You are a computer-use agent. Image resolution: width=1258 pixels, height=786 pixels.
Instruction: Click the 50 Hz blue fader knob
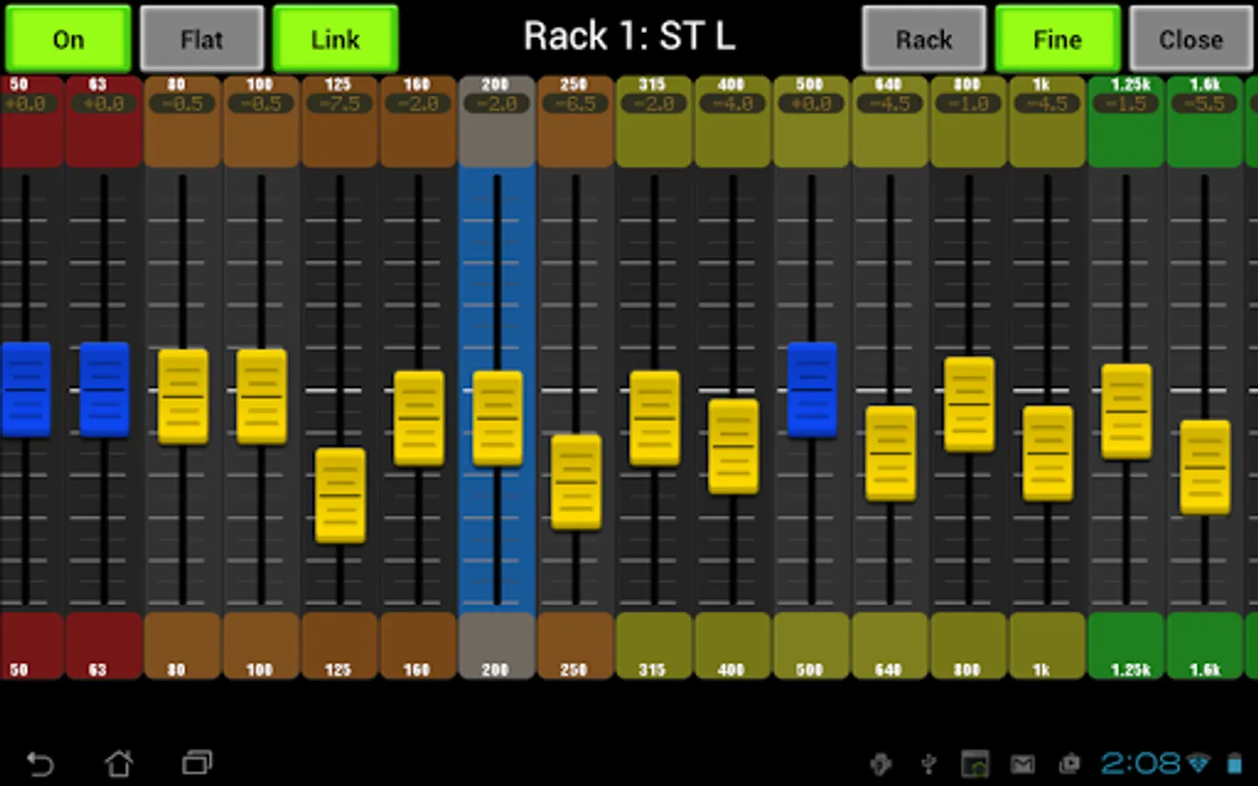click(26, 390)
